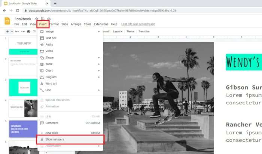Choose Shape from the Insert menu
This screenshot has height=154, width=262.
pyautogui.click(x=70, y=57)
